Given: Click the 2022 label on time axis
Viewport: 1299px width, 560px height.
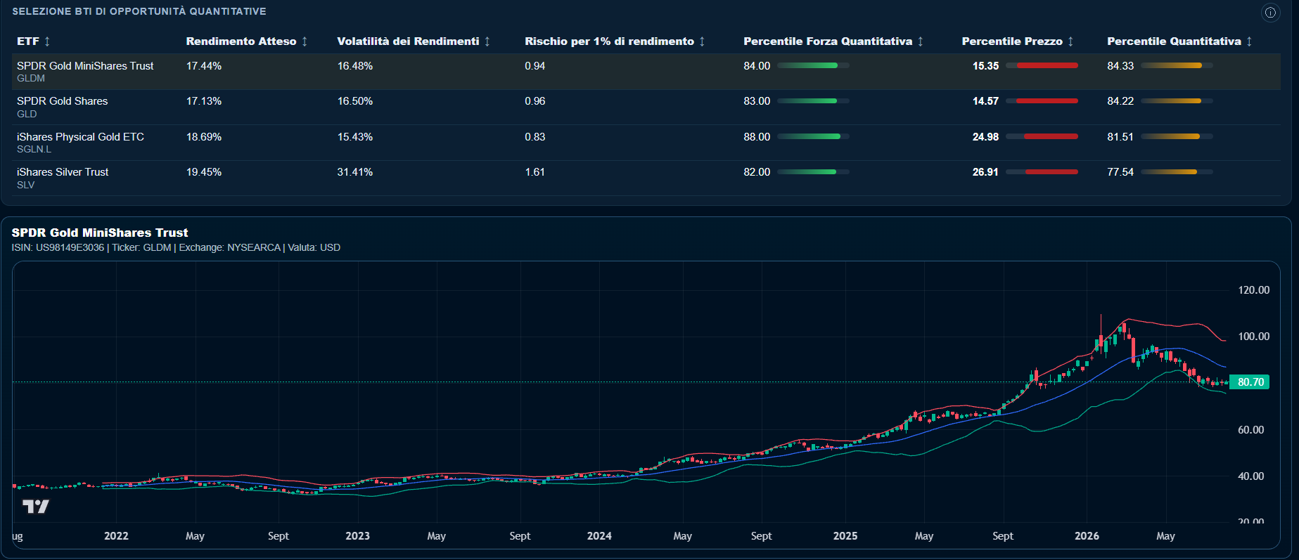Looking at the screenshot, I should pyautogui.click(x=116, y=536).
